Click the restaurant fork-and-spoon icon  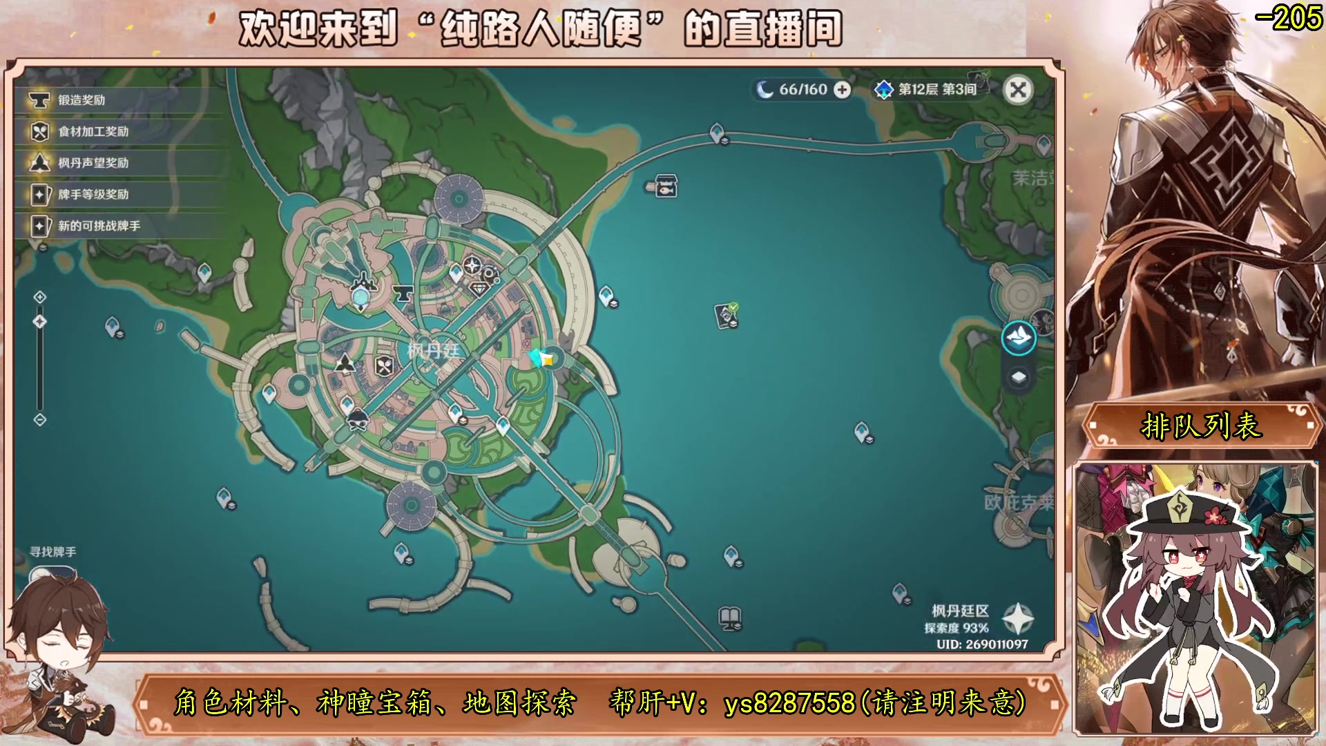pos(385,365)
